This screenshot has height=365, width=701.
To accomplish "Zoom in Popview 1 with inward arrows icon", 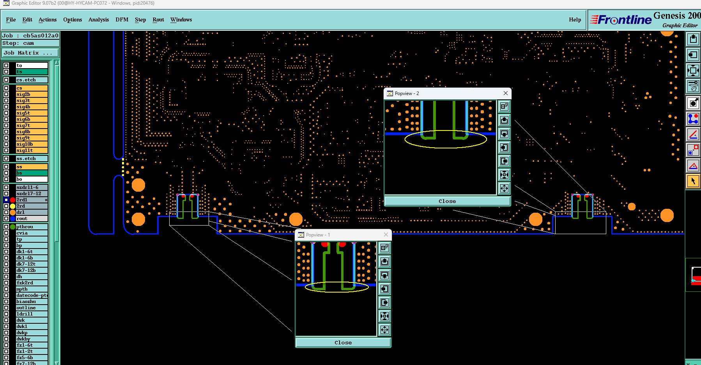I will click(x=384, y=316).
